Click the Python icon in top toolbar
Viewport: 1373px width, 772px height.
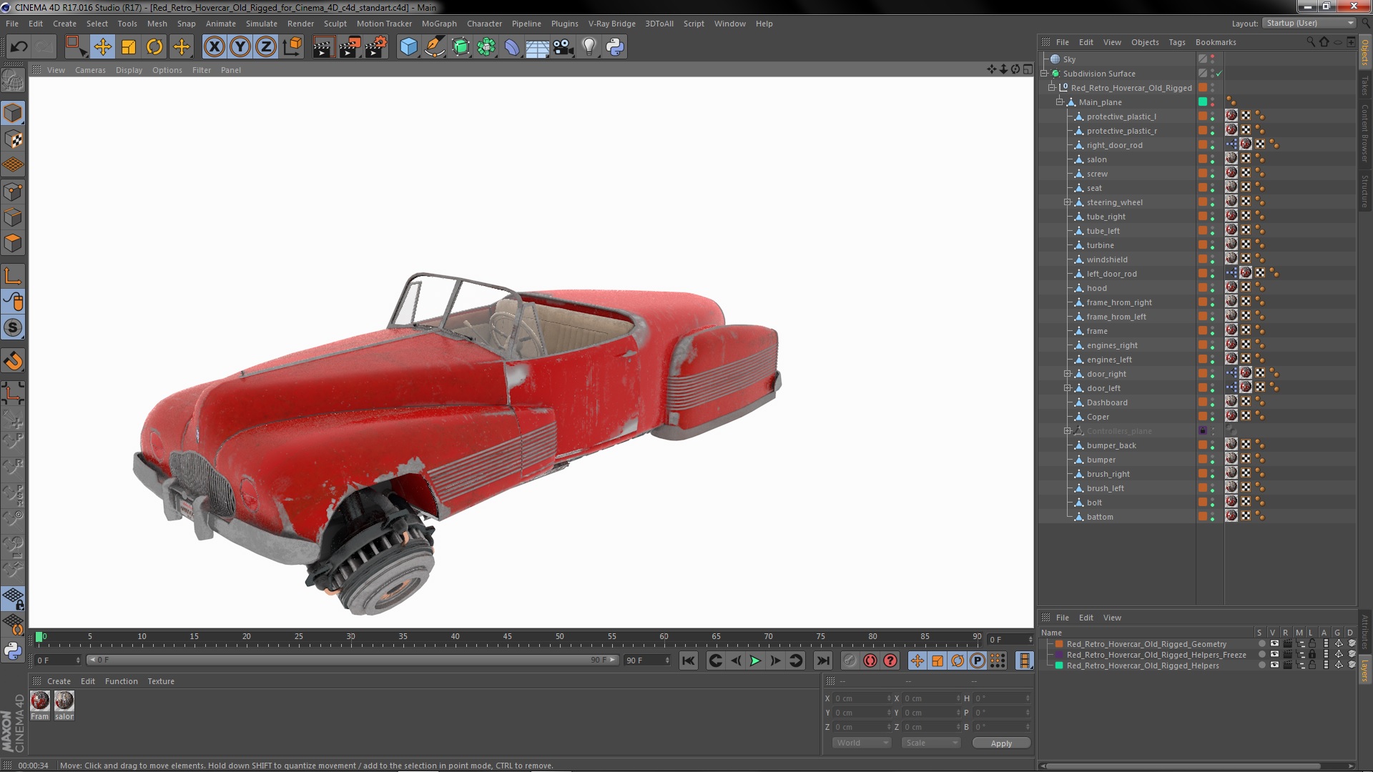tap(615, 47)
